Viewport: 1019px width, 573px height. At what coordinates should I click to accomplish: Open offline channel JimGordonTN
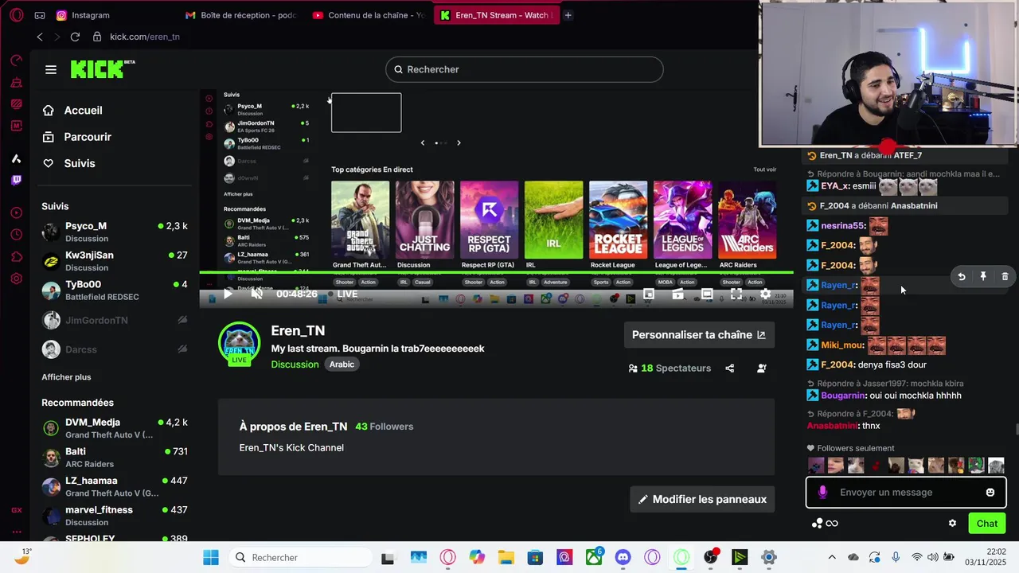115,320
